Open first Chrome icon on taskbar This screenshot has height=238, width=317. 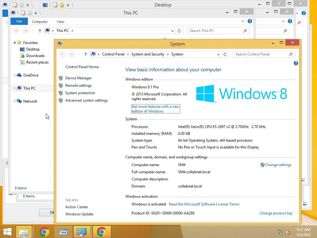44,232
